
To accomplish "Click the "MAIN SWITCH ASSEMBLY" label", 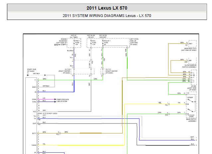I will point(191,120).
